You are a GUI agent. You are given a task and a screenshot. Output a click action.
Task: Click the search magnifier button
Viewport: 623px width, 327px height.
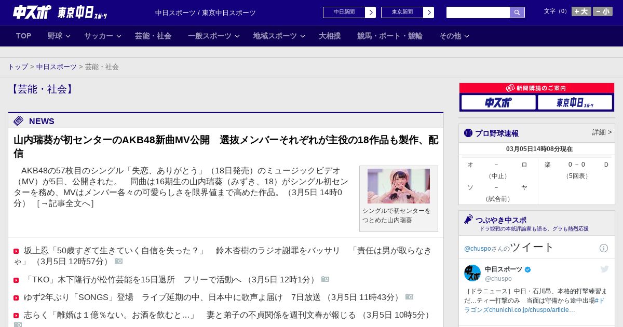click(517, 12)
